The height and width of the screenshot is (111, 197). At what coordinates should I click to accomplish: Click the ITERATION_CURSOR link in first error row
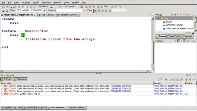click(x=120, y=86)
